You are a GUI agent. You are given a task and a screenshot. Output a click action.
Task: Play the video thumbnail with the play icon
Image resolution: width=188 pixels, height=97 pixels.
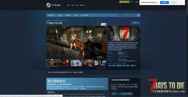[100, 63]
